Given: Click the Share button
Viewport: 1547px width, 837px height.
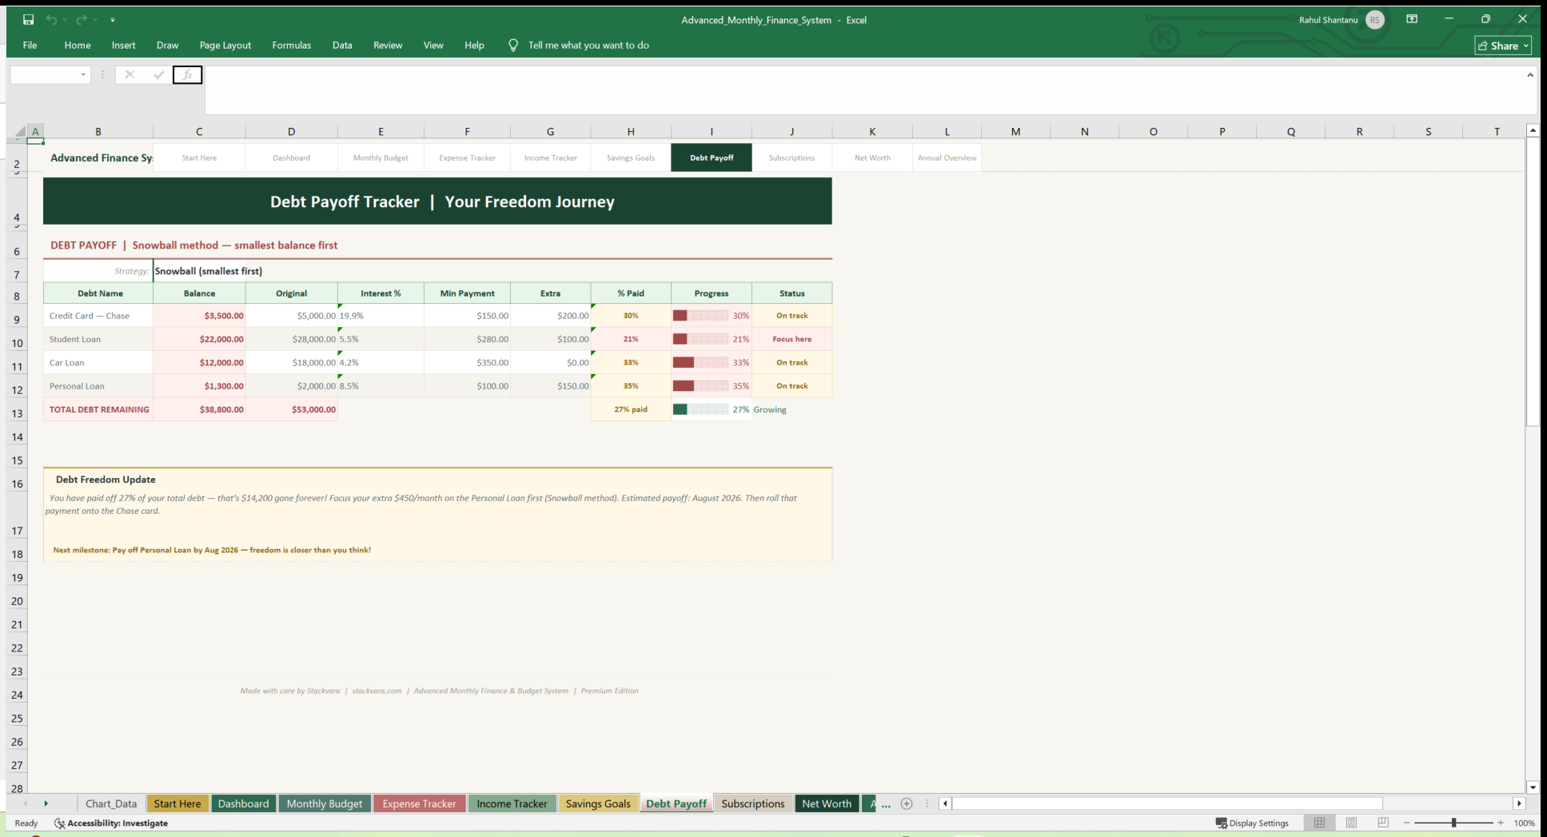Looking at the screenshot, I should click(x=1503, y=46).
